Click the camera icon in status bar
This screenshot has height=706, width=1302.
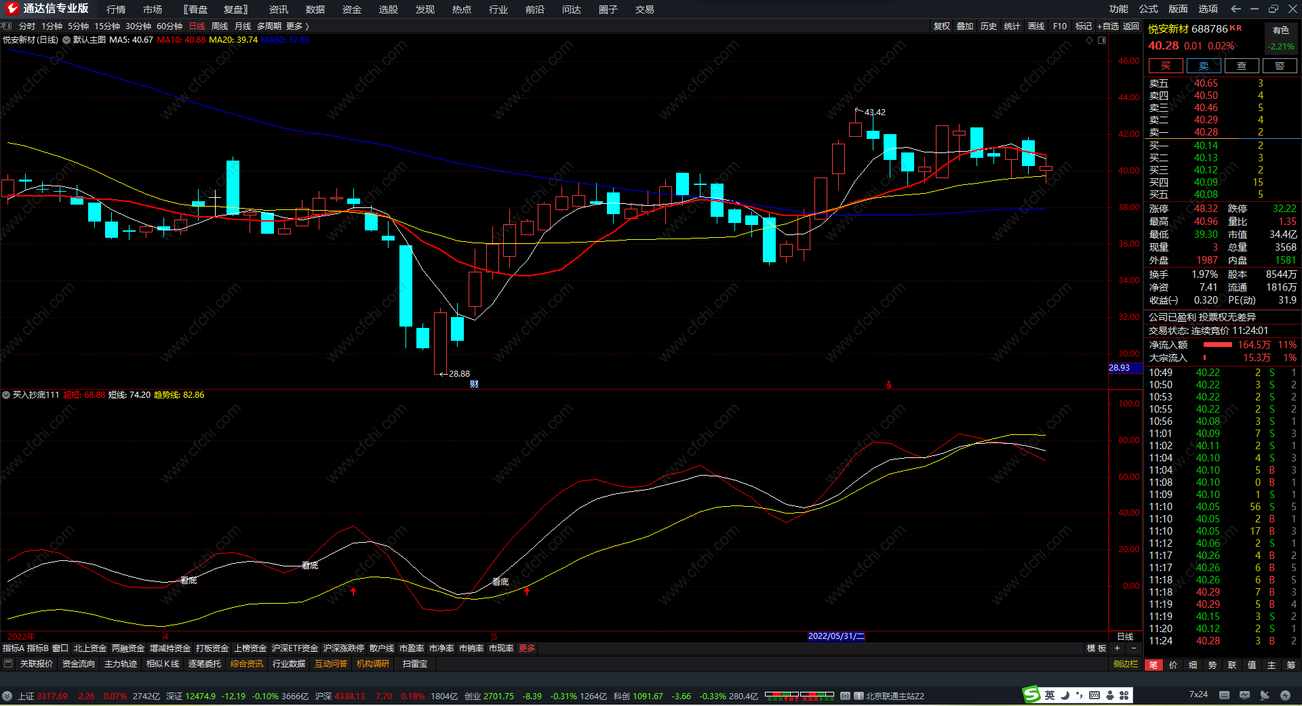coord(845,696)
